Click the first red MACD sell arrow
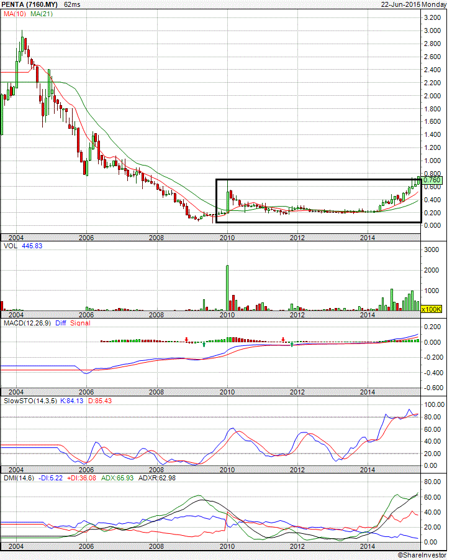Screen dimensions: 452x560 (186, 339)
